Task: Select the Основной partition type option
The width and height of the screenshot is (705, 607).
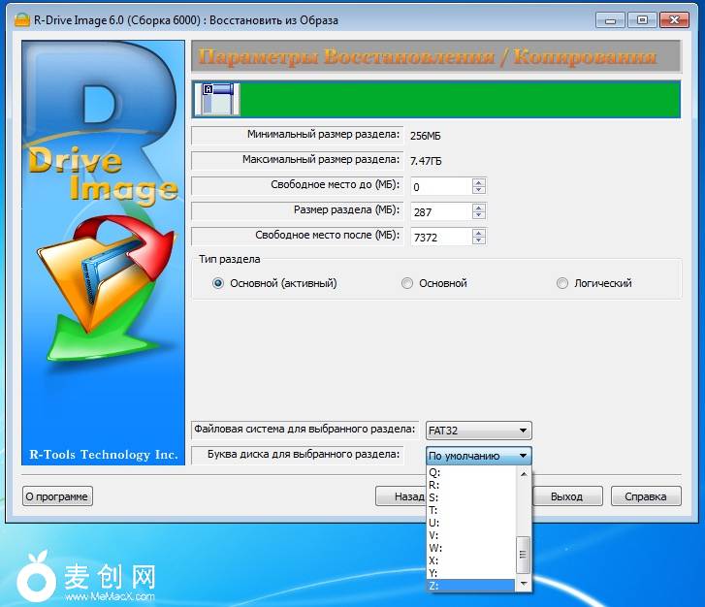Action: [408, 283]
